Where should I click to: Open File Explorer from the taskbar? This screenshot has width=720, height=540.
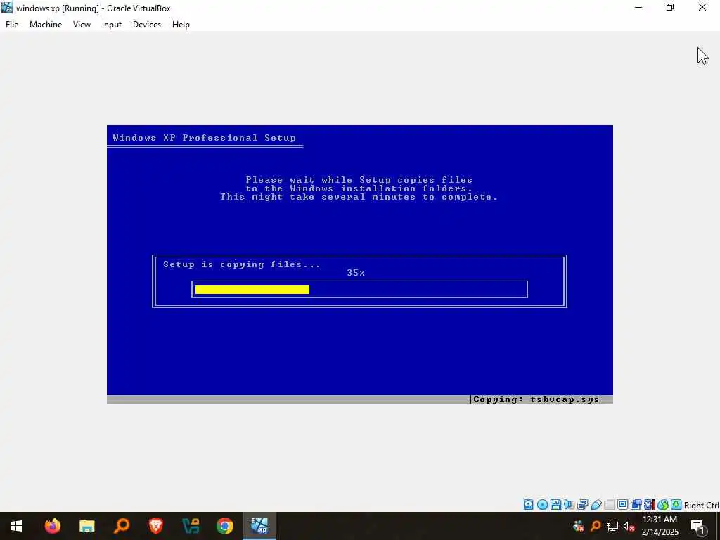[x=86, y=526]
